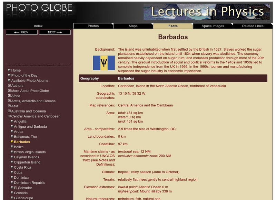Select Dominican Republic
276x200 pixels.
[30, 182]
